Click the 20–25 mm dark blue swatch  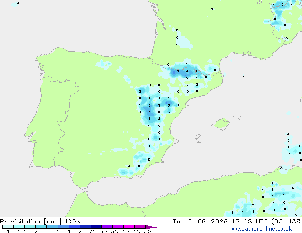[x=85, y=227]
